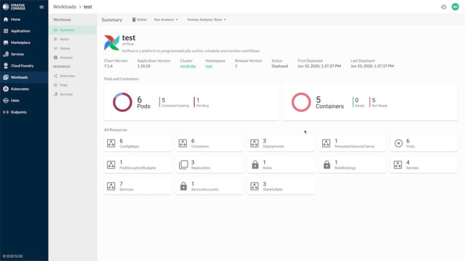
Task: Navigate to Services in the main sidebar
Action: point(24,54)
